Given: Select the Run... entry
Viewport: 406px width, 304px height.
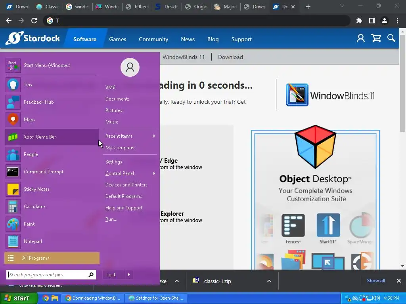Looking at the screenshot, I should (x=111, y=219).
